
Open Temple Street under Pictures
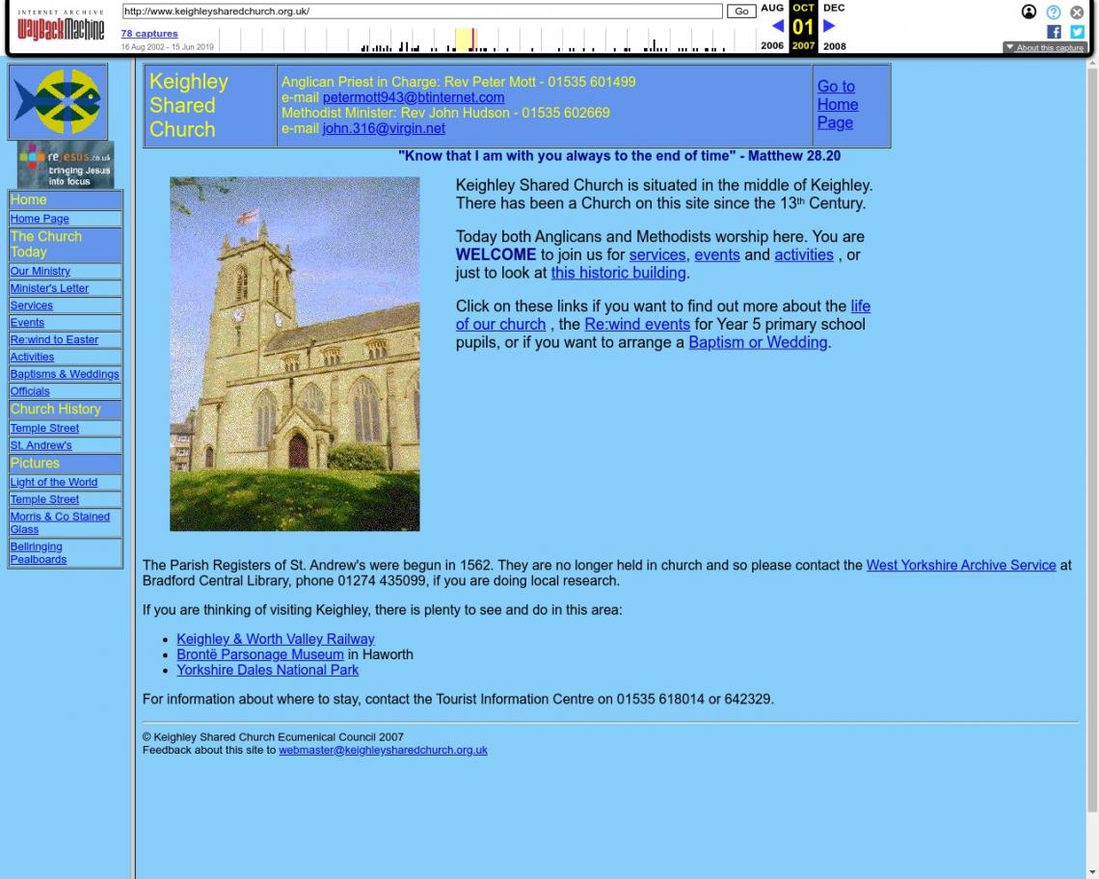pos(45,500)
